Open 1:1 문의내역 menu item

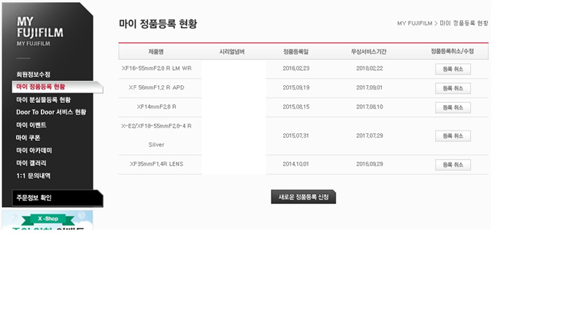[x=34, y=176]
